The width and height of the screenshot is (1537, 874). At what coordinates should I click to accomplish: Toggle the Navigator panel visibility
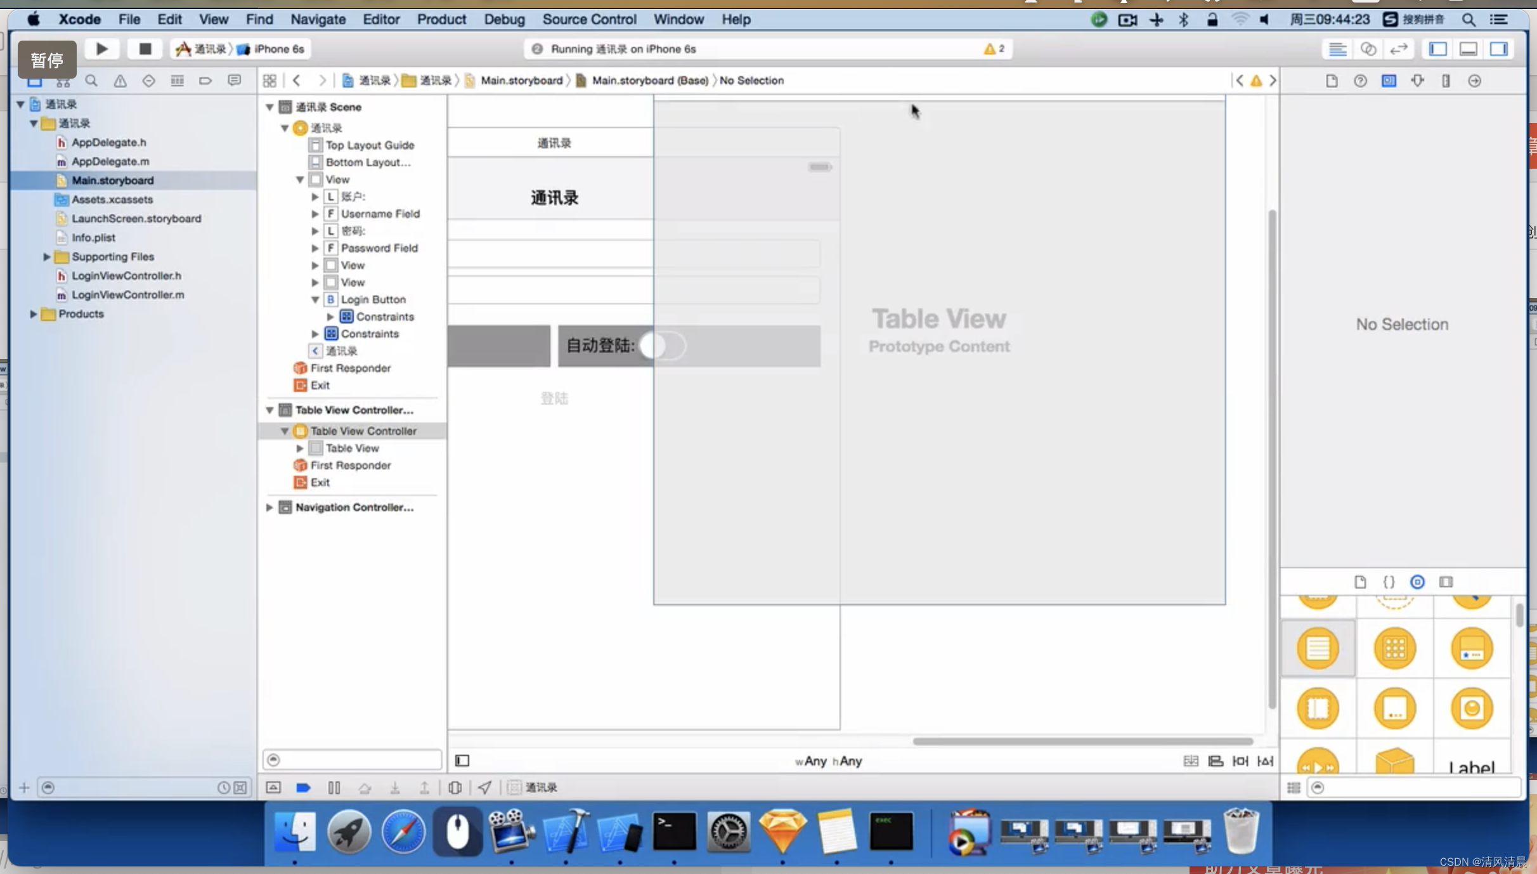pos(1437,49)
